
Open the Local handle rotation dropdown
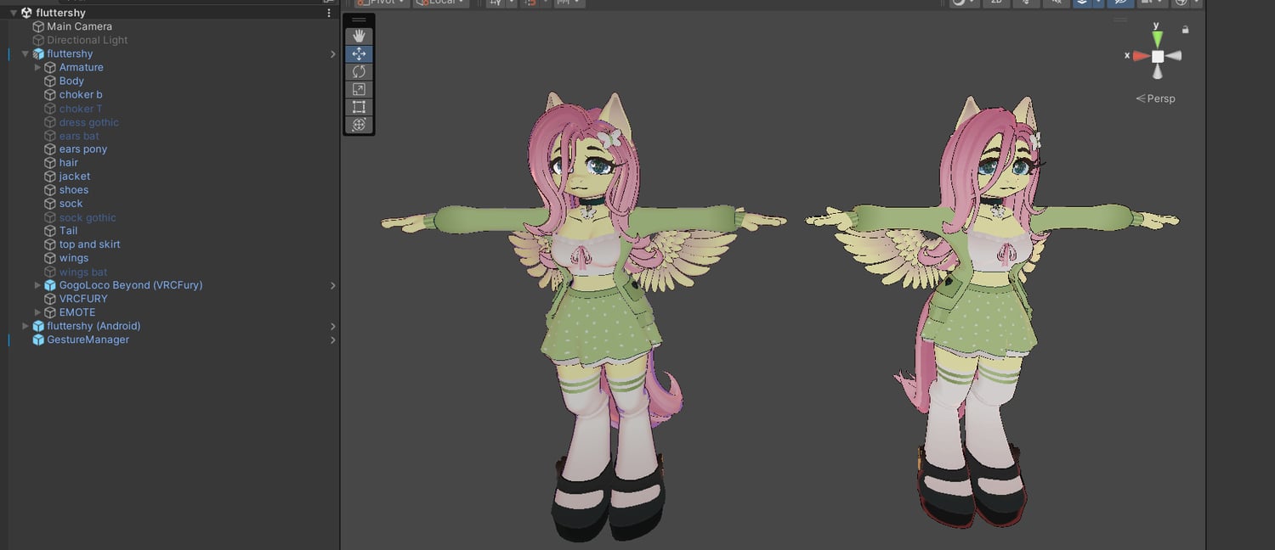tap(440, 3)
